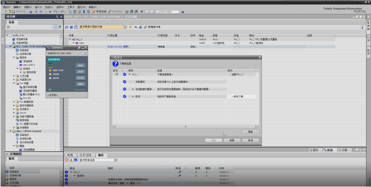The image size is (371, 187).
Task: Click the search-in-project input field
Action: pos(167,11)
